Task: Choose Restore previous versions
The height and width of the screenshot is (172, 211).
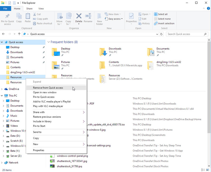Action: pyautogui.click(x=56, y=117)
